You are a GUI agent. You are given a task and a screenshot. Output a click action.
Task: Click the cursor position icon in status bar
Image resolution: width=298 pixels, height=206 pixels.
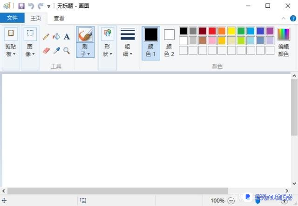pyautogui.click(x=4, y=200)
